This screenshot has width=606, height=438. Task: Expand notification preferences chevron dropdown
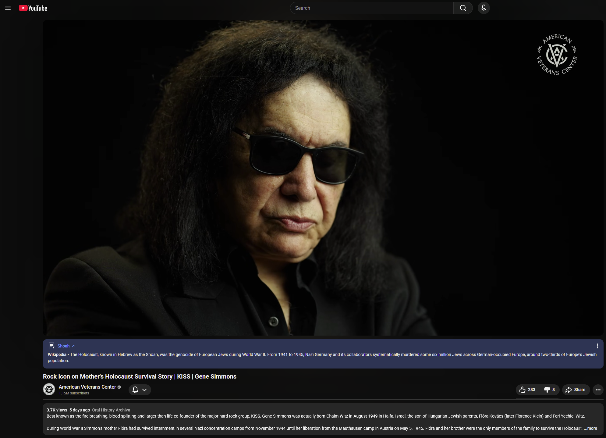144,390
